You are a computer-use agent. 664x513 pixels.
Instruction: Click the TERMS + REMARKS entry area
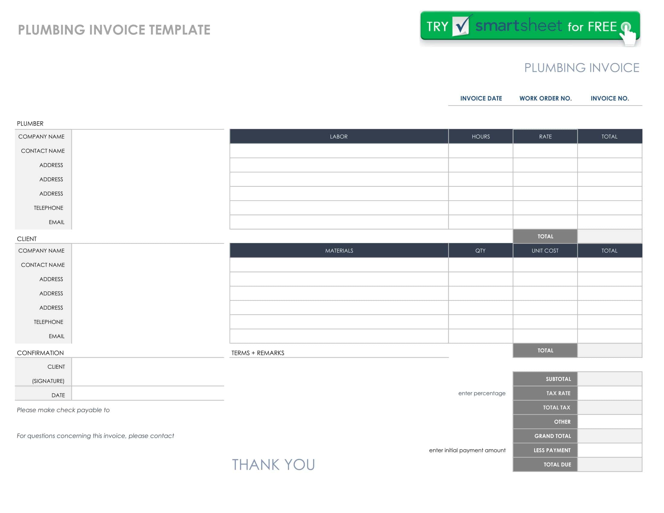pyautogui.click(x=334, y=380)
